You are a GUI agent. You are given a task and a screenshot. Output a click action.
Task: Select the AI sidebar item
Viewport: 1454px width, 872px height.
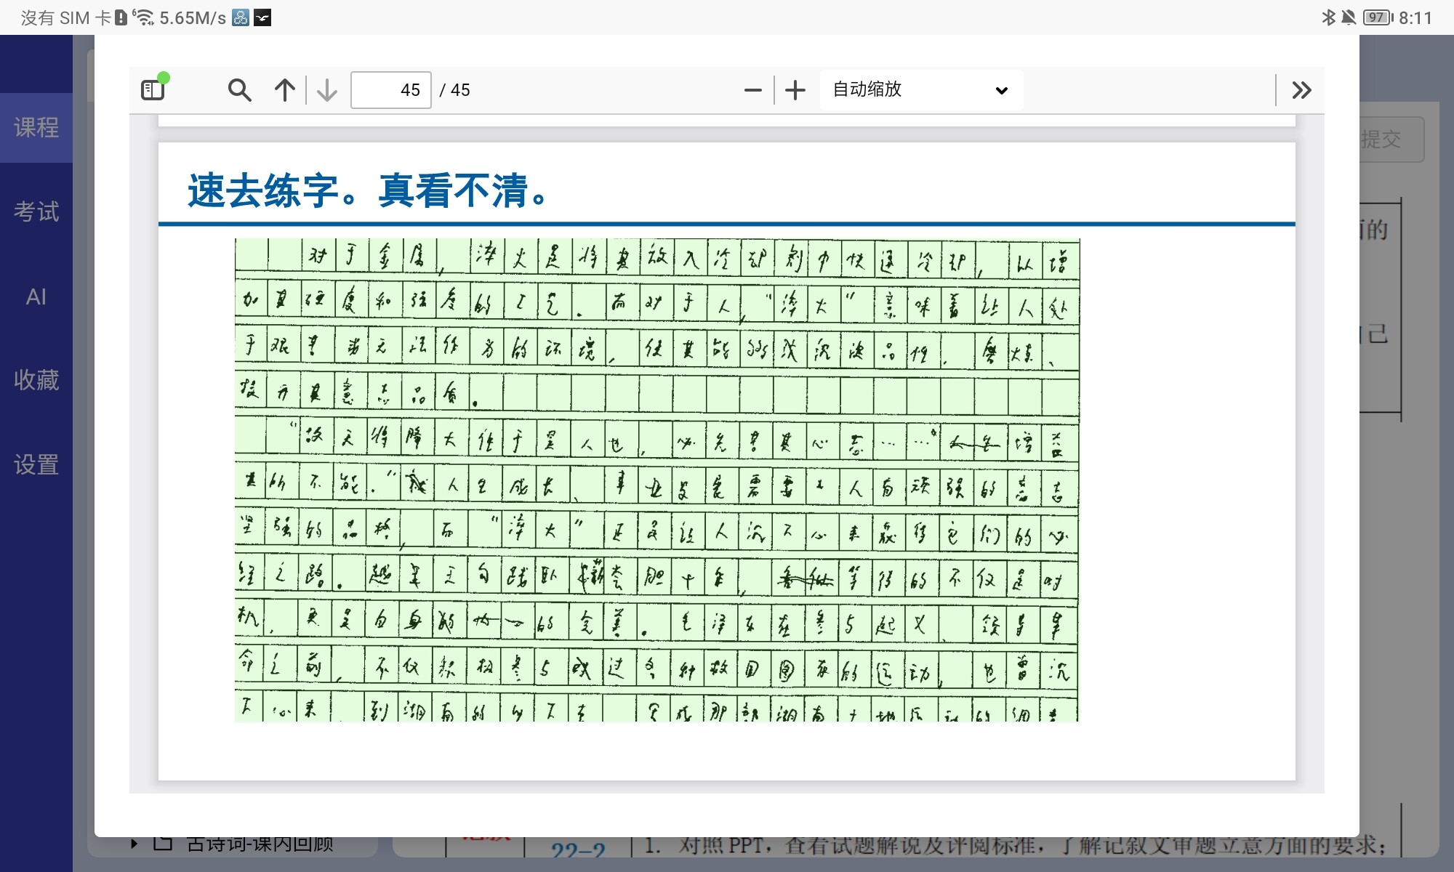pyautogui.click(x=36, y=296)
